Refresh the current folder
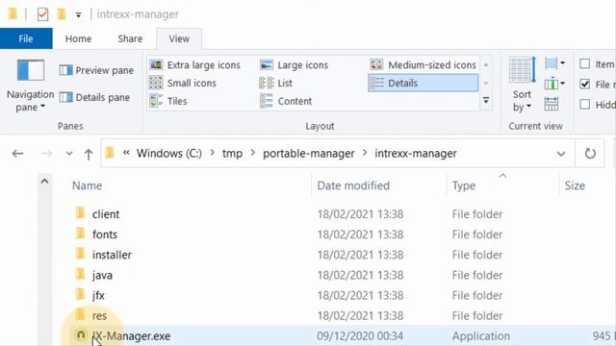The height and width of the screenshot is (346, 616). 590,154
